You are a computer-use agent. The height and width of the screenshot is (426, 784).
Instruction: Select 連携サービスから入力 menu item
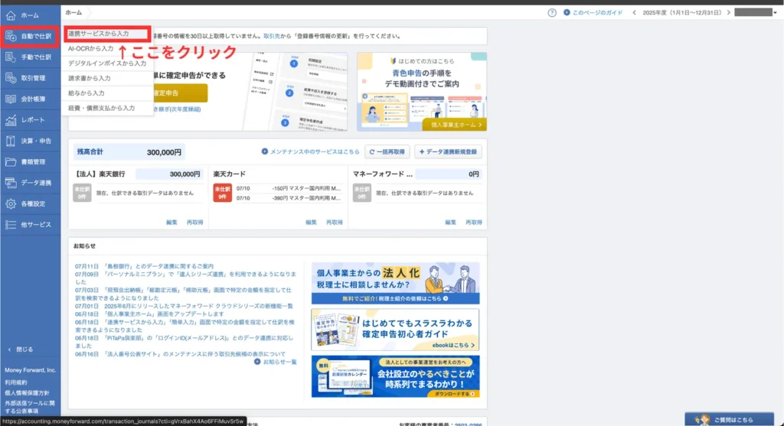tap(98, 34)
